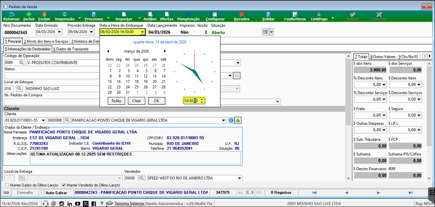
Task: Open the % Desconto Itens dropdown
Action: 384,85
